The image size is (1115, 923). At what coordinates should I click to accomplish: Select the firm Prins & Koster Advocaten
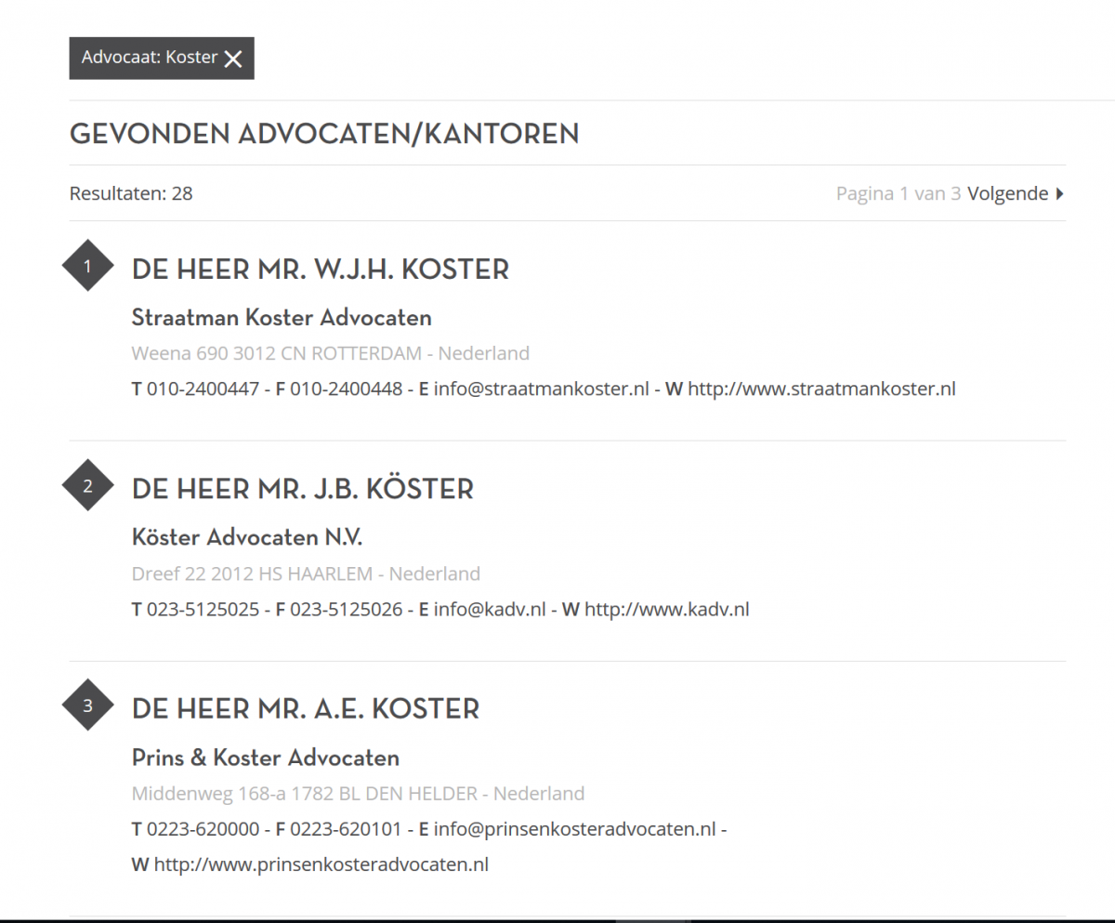pyautogui.click(x=265, y=758)
